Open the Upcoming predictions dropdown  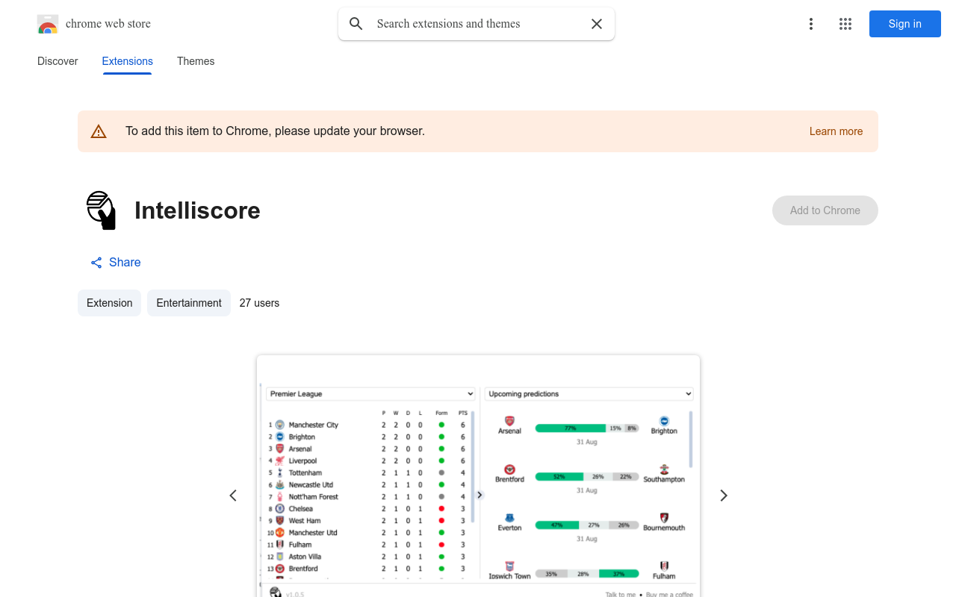tap(589, 394)
